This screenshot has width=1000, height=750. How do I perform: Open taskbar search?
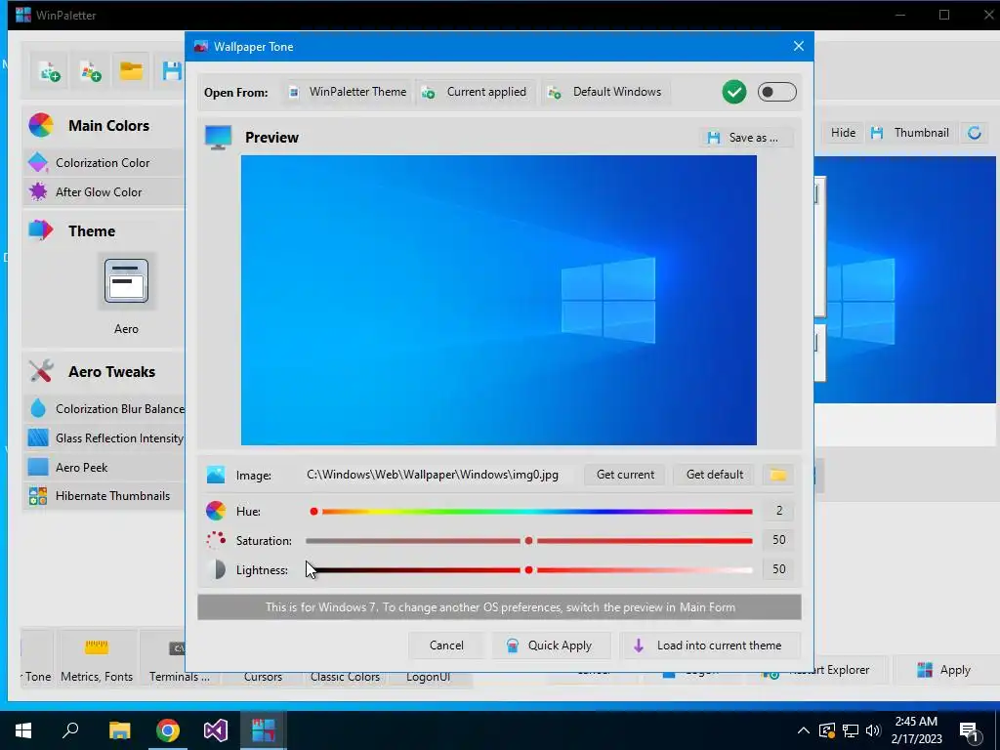coord(70,730)
